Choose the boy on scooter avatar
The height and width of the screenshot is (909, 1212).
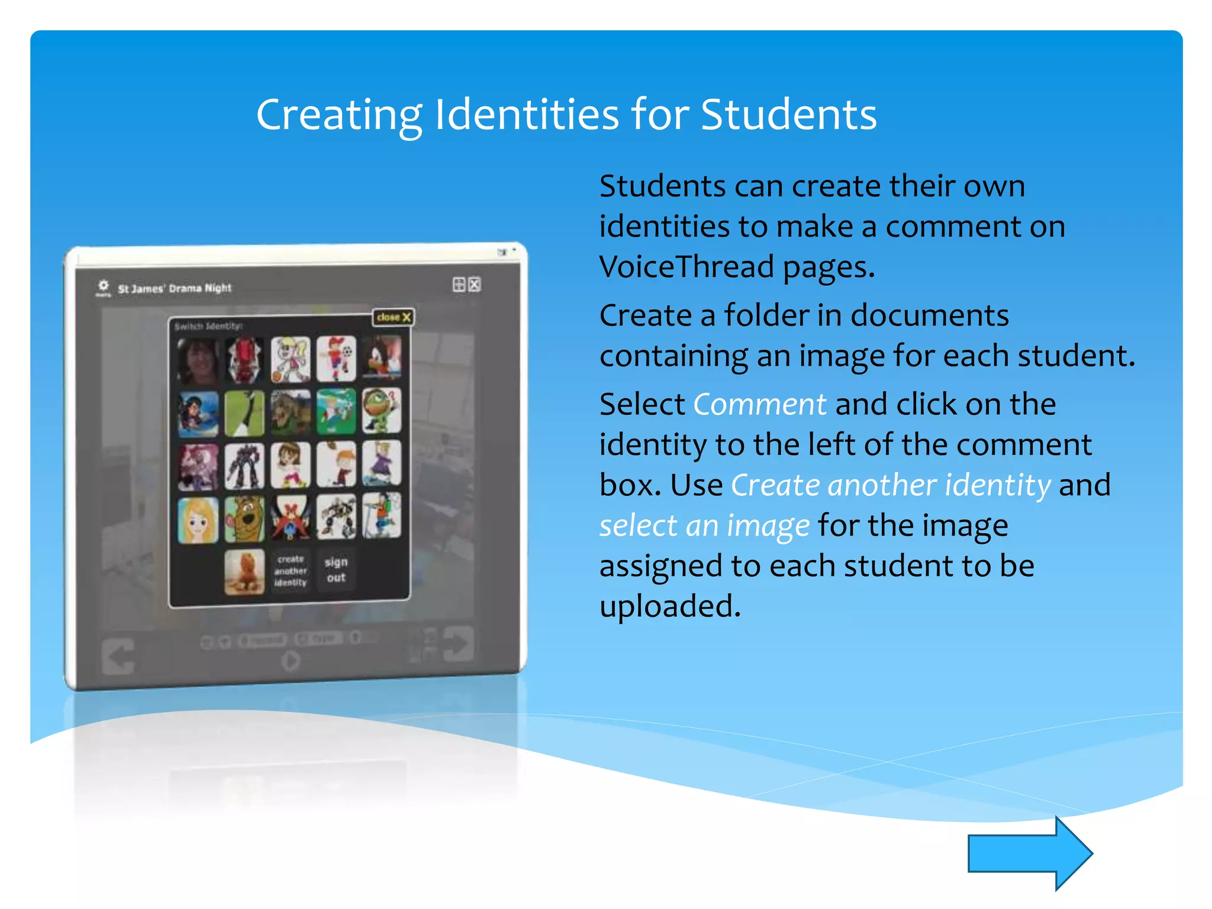(382, 515)
